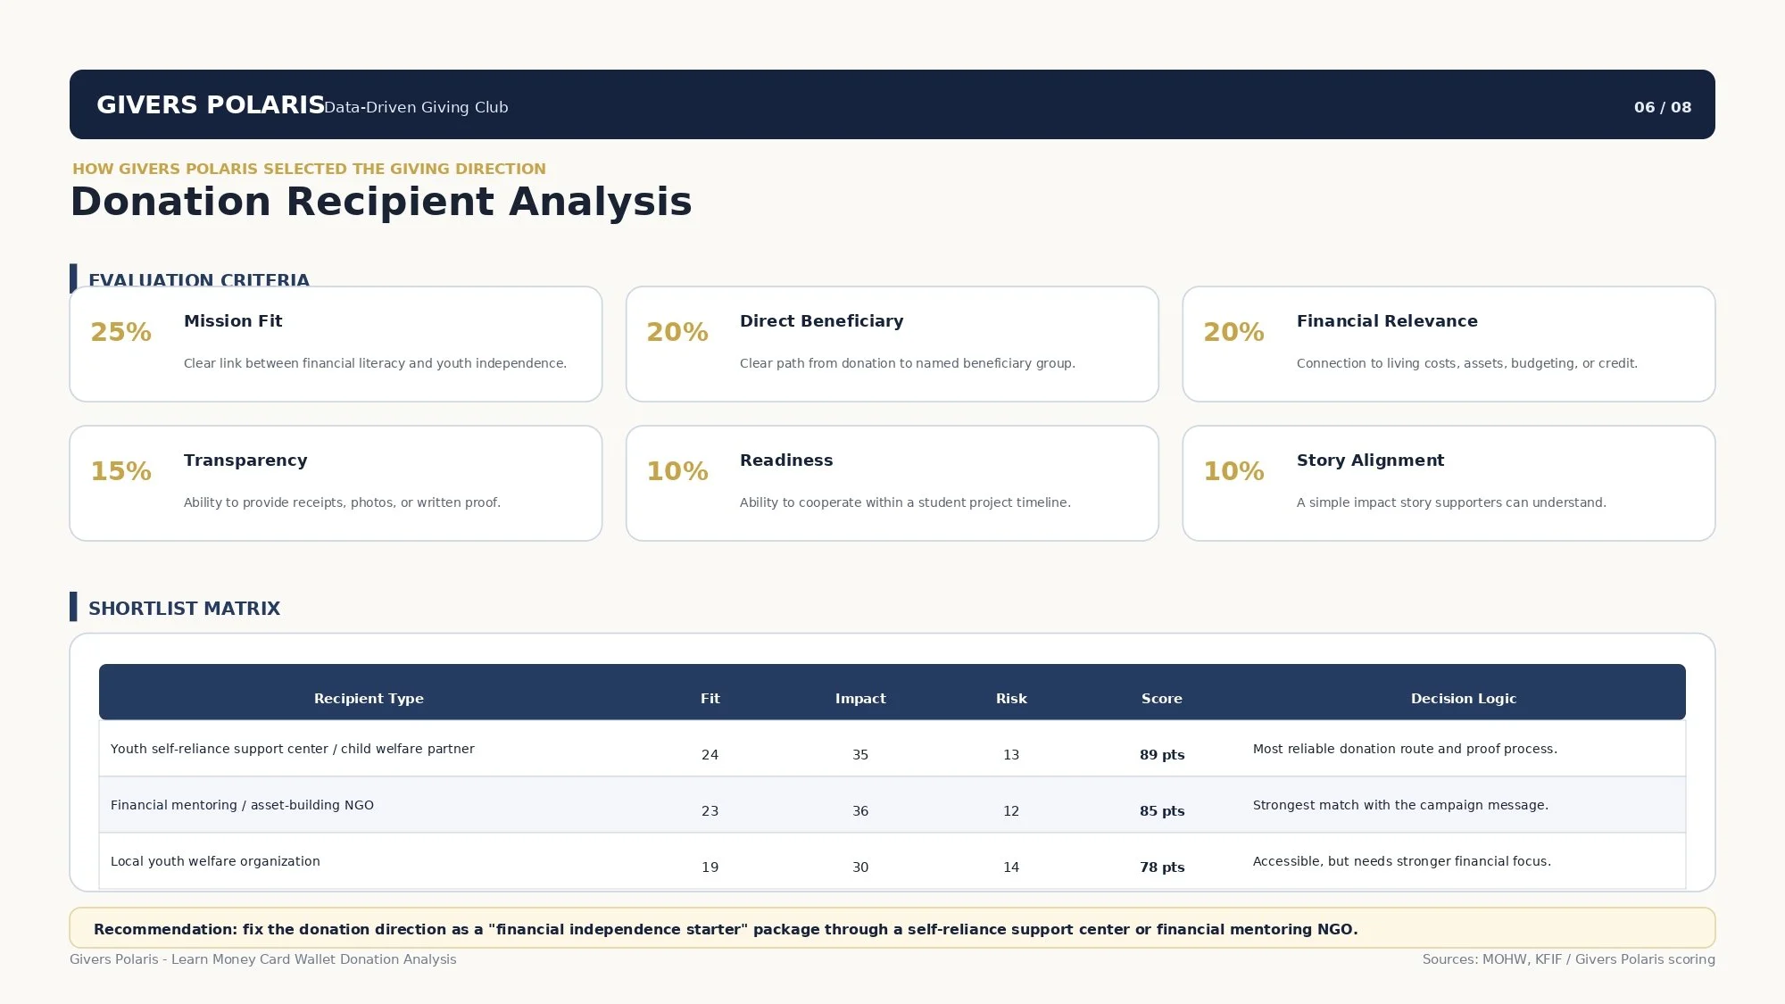Click Fit value 23 in the table

(x=710, y=811)
